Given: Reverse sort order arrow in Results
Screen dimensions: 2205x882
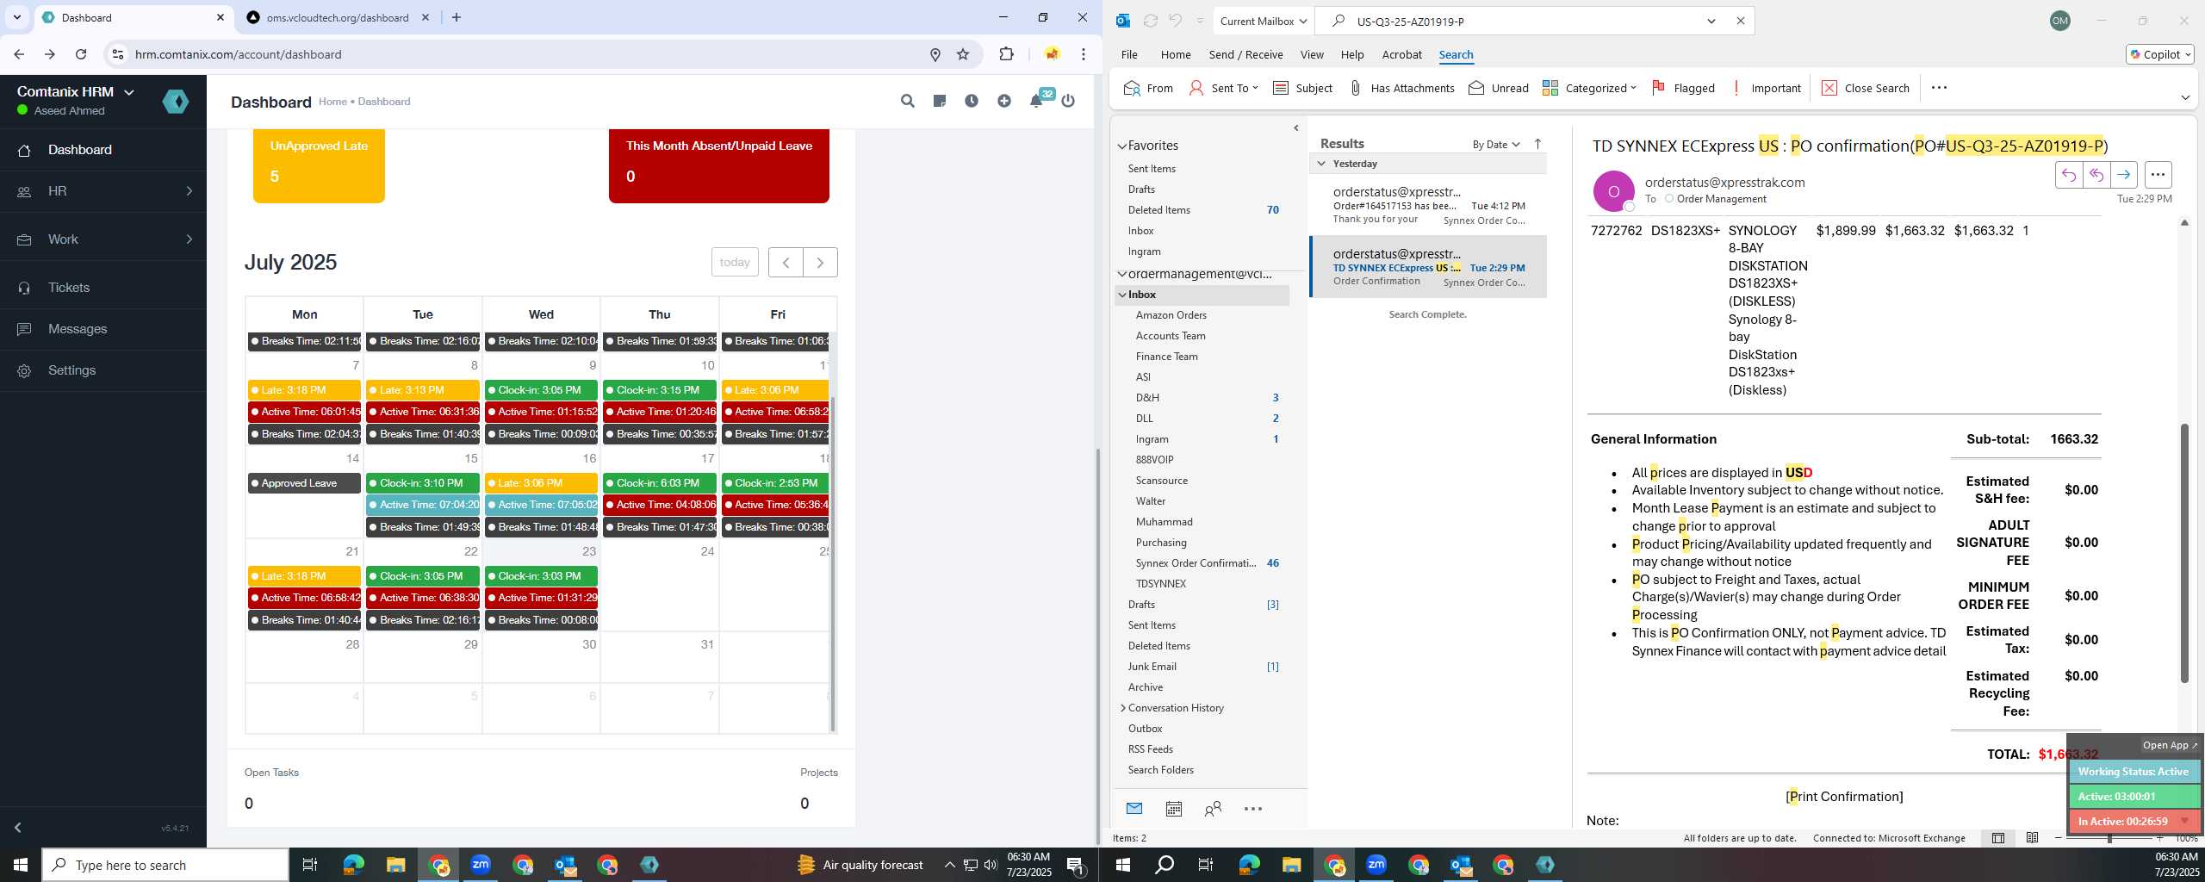Looking at the screenshot, I should point(1538,144).
